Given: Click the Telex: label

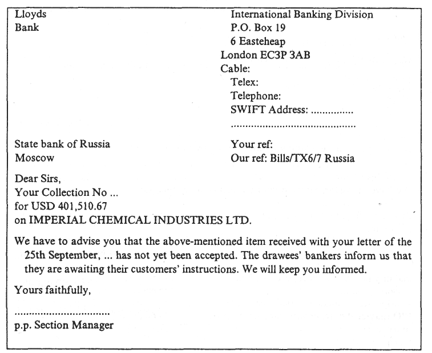Looking at the screenshot, I should (244, 82).
